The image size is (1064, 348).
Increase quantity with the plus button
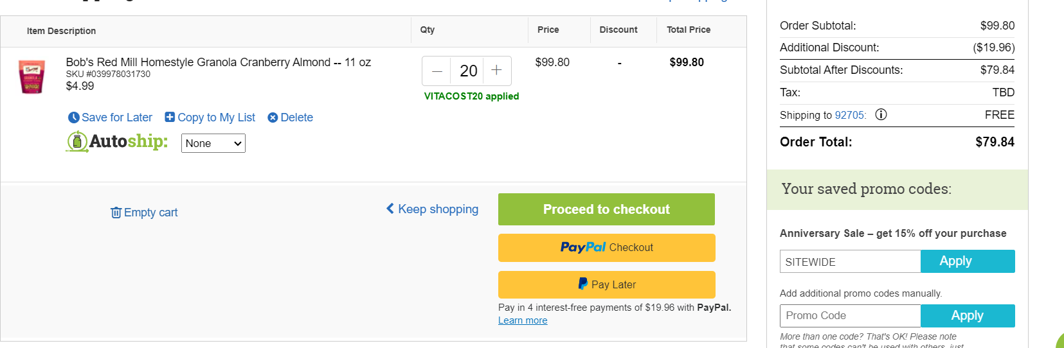pyautogui.click(x=496, y=71)
